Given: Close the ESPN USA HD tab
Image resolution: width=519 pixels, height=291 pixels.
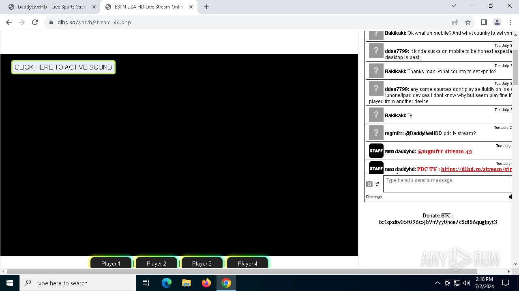Looking at the screenshot, I should [x=191, y=7].
